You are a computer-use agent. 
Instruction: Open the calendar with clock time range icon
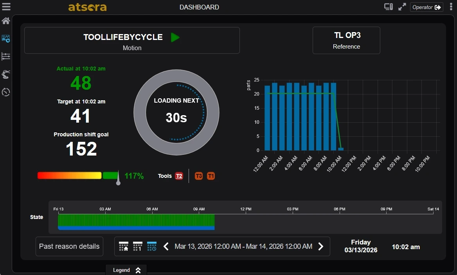coord(151,246)
